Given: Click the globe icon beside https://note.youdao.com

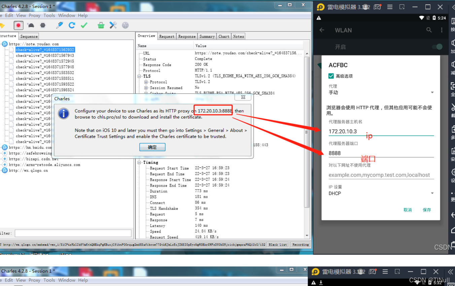Looking at the screenshot, I should point(5,44).
